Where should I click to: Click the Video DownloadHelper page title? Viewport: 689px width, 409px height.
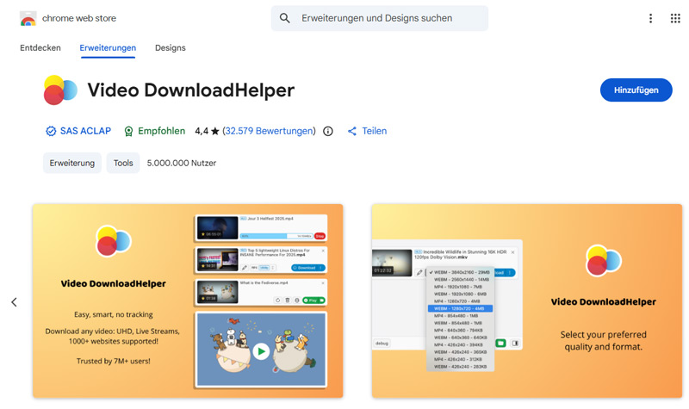191,90
